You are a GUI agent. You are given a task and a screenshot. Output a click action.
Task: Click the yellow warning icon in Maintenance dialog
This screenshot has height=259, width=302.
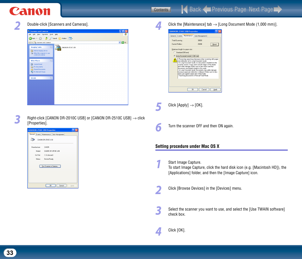[x=175, y=60]
